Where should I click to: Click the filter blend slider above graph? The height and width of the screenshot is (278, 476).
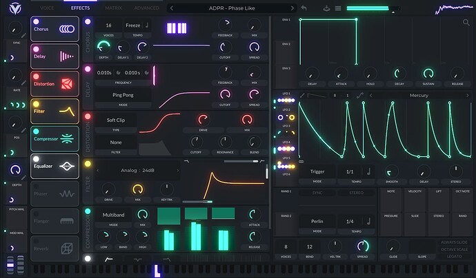[241, 161]
